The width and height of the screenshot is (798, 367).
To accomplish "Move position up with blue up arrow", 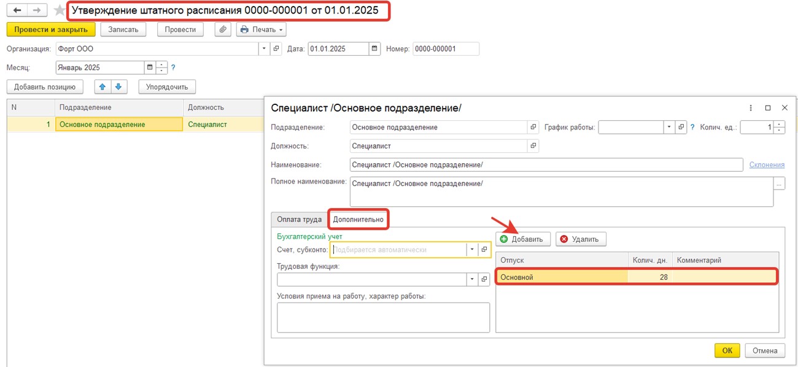I will [103, 87].
